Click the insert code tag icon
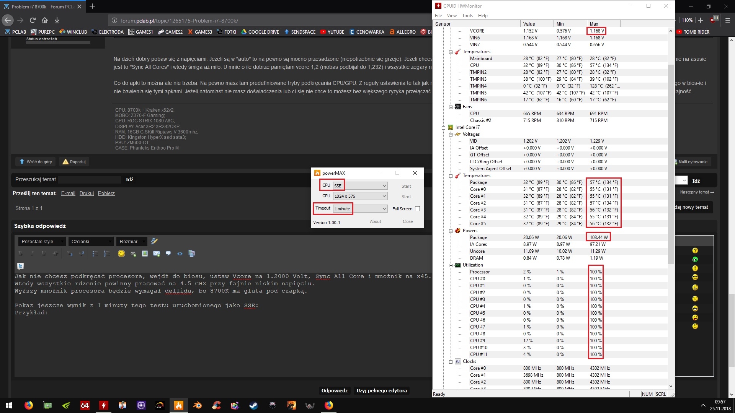 click(180, 254)
